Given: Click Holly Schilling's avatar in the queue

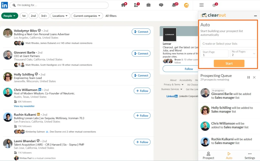Looking at the screenshot, I should [205, 110].
